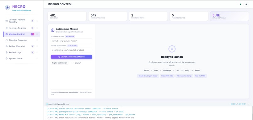Click log line '@zereight/mcp-gitlab (stdio)'
This screenshot has height=120, width=253.
point(85,112)
